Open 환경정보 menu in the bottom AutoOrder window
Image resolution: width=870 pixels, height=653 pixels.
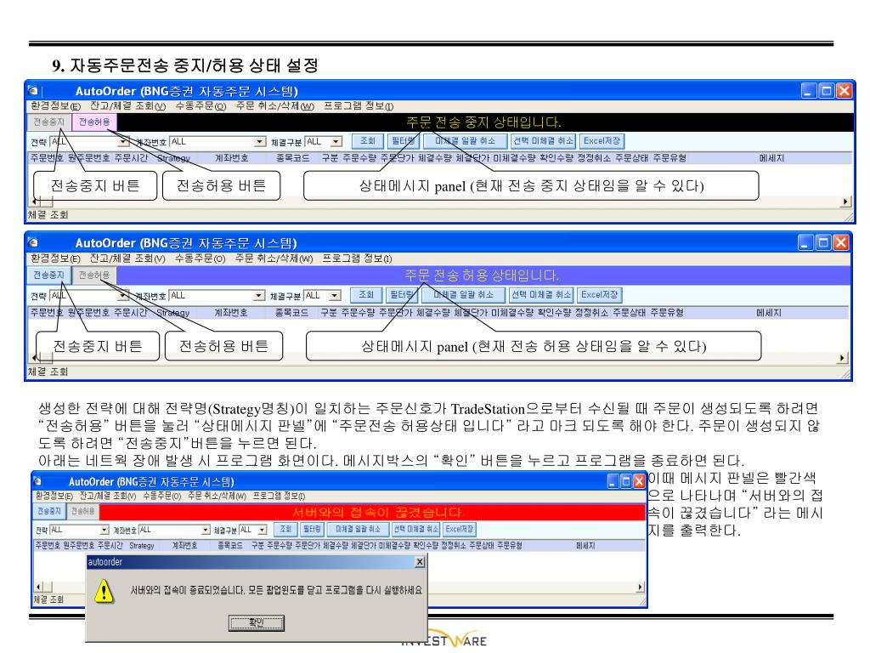[x=54, y=496]
